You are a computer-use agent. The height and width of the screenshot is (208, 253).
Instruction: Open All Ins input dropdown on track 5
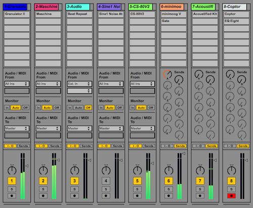tap(142, 84)
